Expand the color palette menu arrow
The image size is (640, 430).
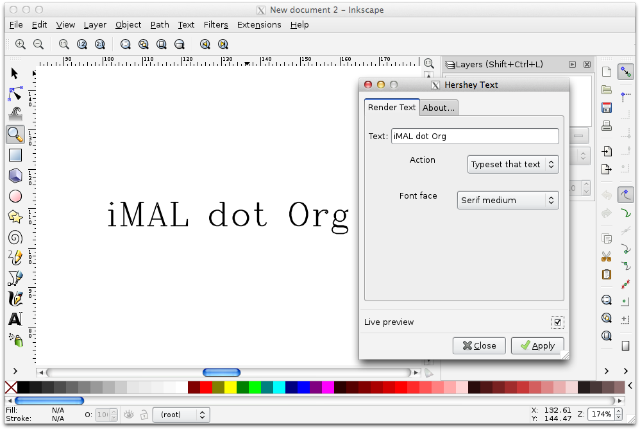tap(630, 385)
